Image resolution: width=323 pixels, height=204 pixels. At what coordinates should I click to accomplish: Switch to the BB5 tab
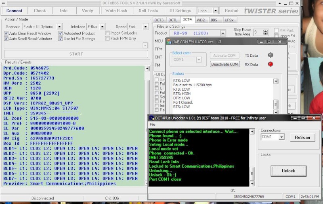(x=214, y=20)
